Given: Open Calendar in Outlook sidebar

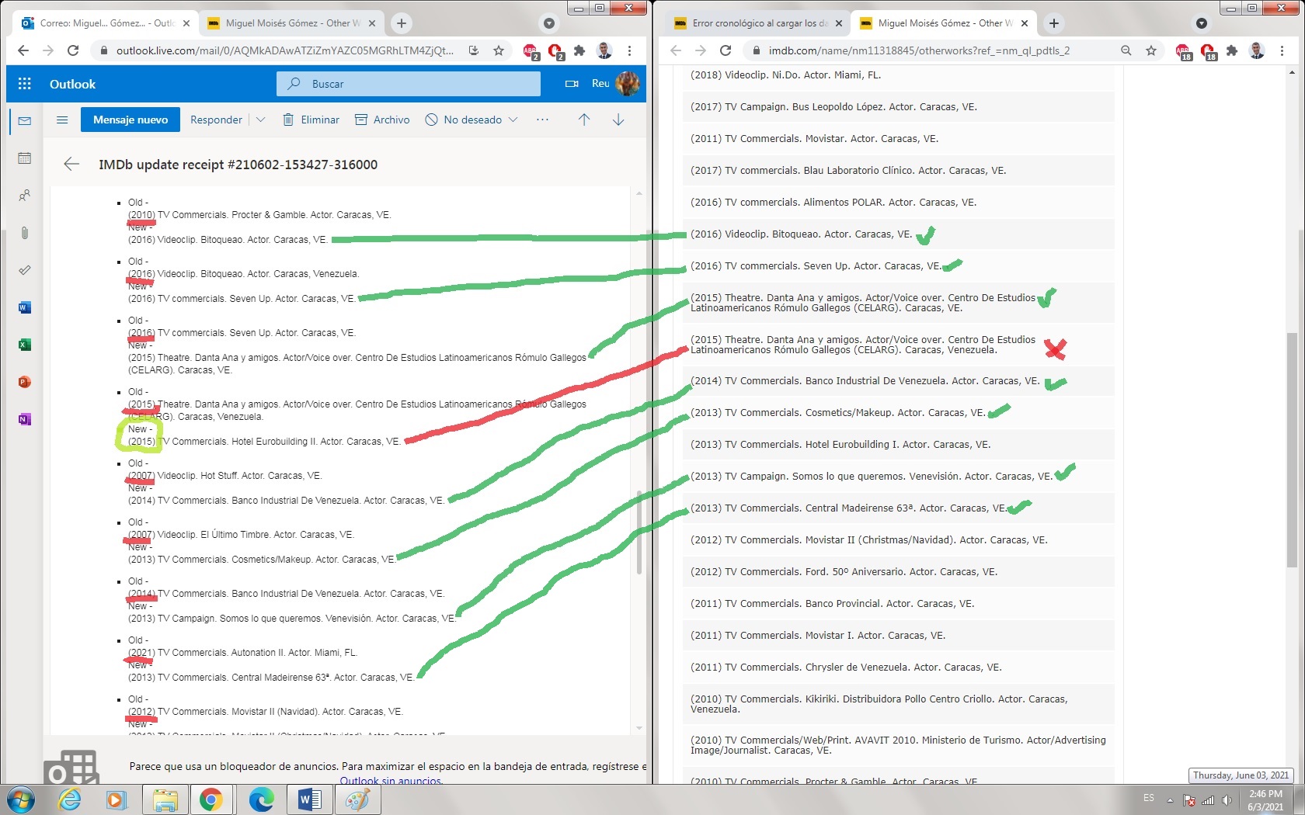Looking at the screenshot, I should 25,158.
